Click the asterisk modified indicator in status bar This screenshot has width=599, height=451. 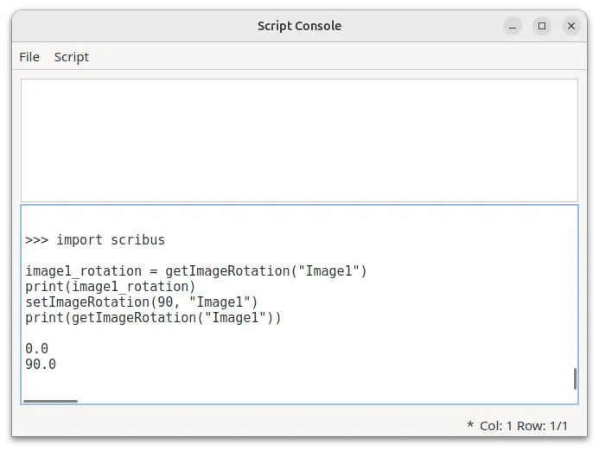point(470,427)
